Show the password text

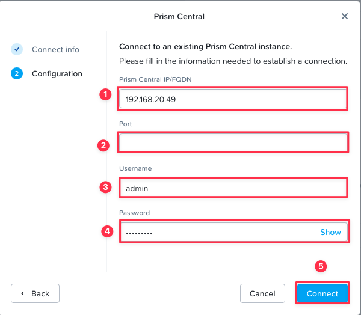coord(330,232)
